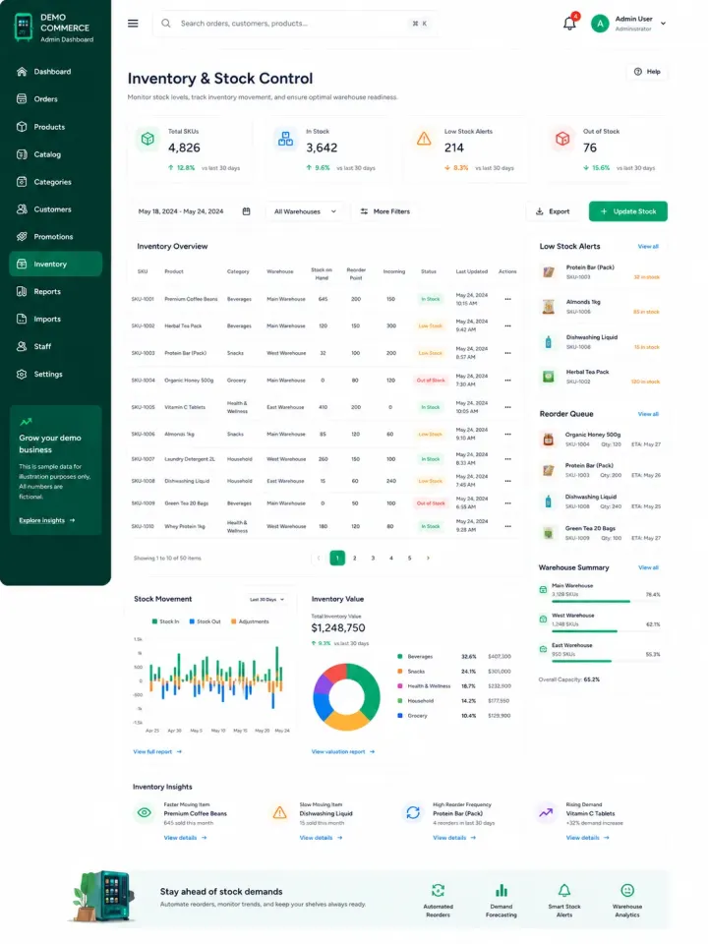Open Promotions in the sidebar
708x944 pixels.
(55, 237)
